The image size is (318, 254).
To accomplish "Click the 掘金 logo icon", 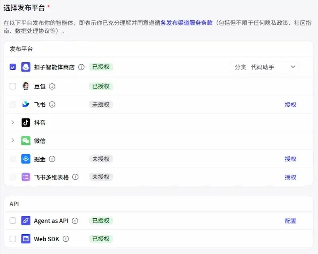I will 26,159.
